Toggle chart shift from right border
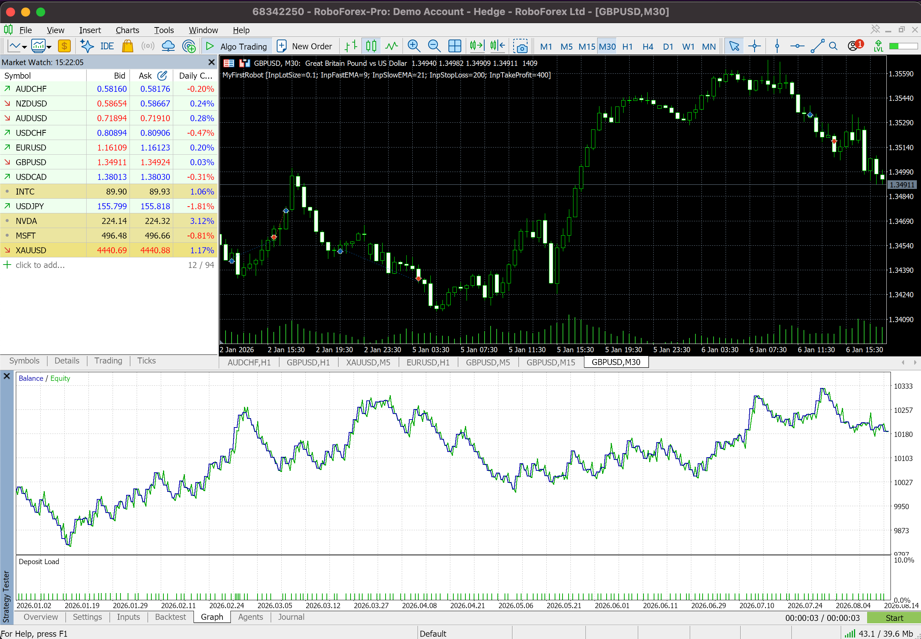921x639 pixels. click(497, 46)
